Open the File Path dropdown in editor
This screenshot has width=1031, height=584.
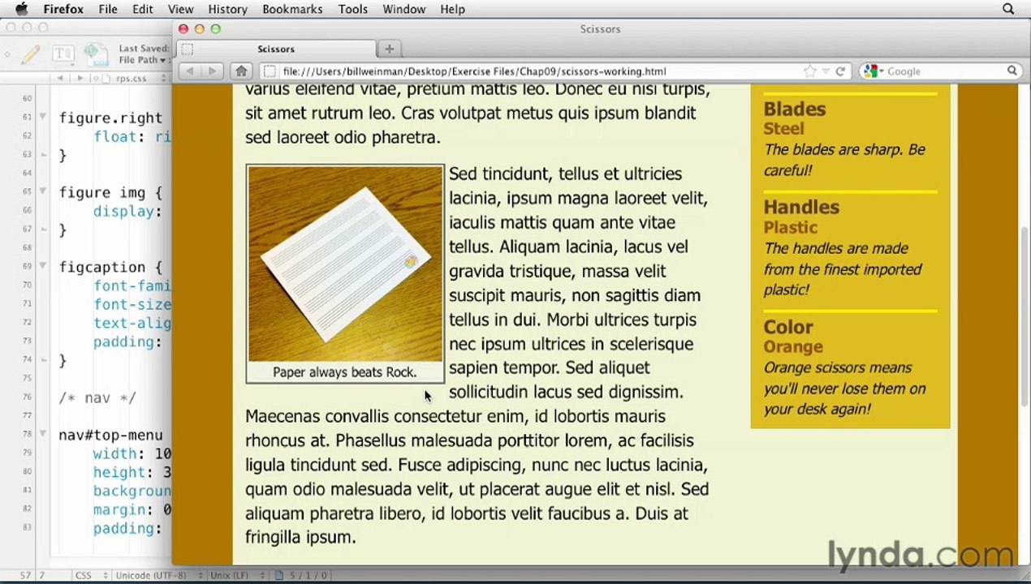[143, 60]
